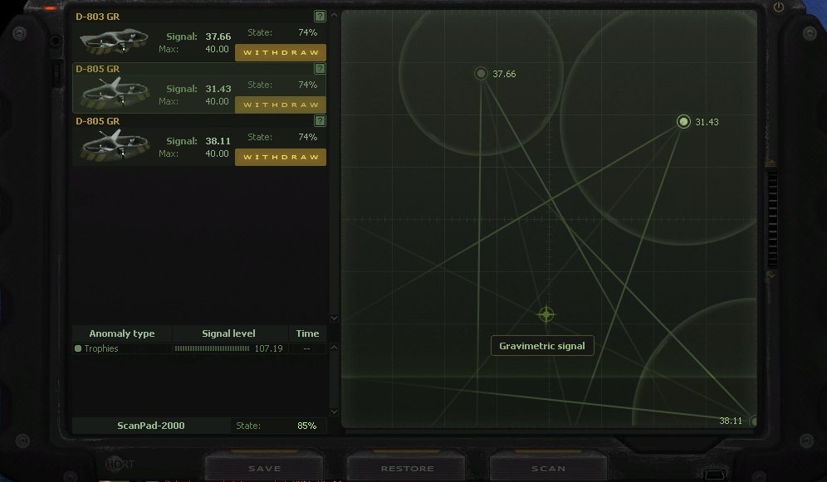Click the probe marker labeled 31.43 on map
Image resolution: width=827 pixels, height=482 pixels.
point(683,122)
